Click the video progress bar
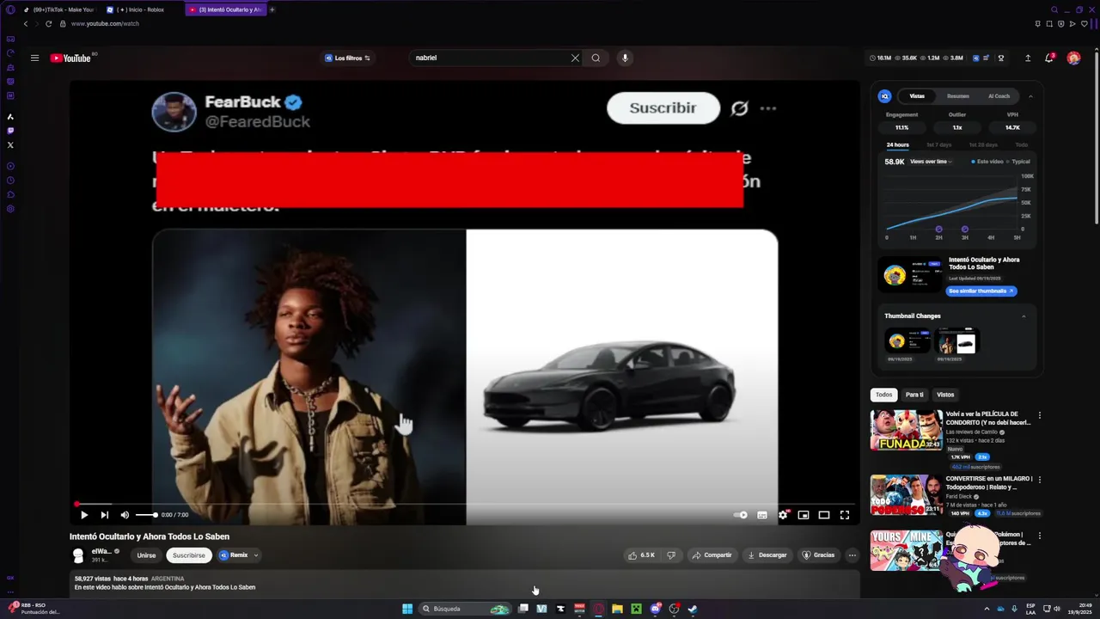The image size is (1100, 619). coord(464,504)
